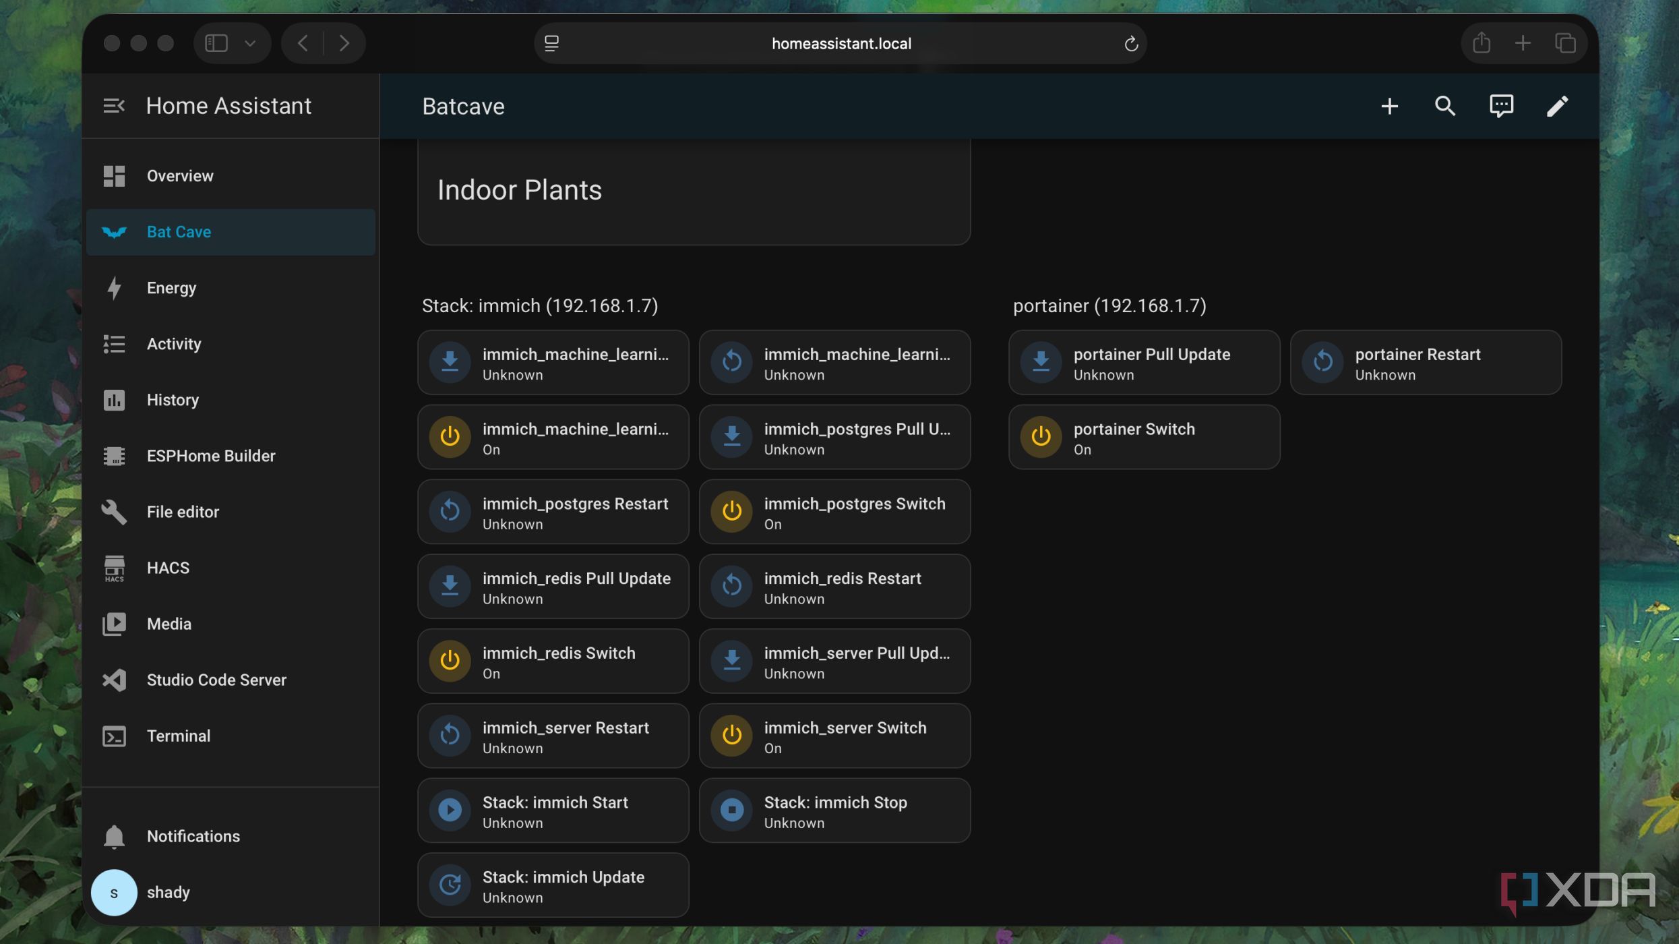Viewport: 1679px width, 944px height.
Task: Click the portainer Restart icon
Action: 1322,362
